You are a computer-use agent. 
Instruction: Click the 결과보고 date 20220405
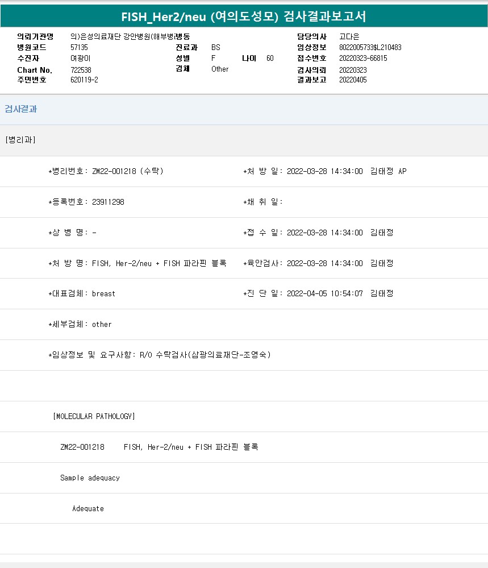click(353, 80)
